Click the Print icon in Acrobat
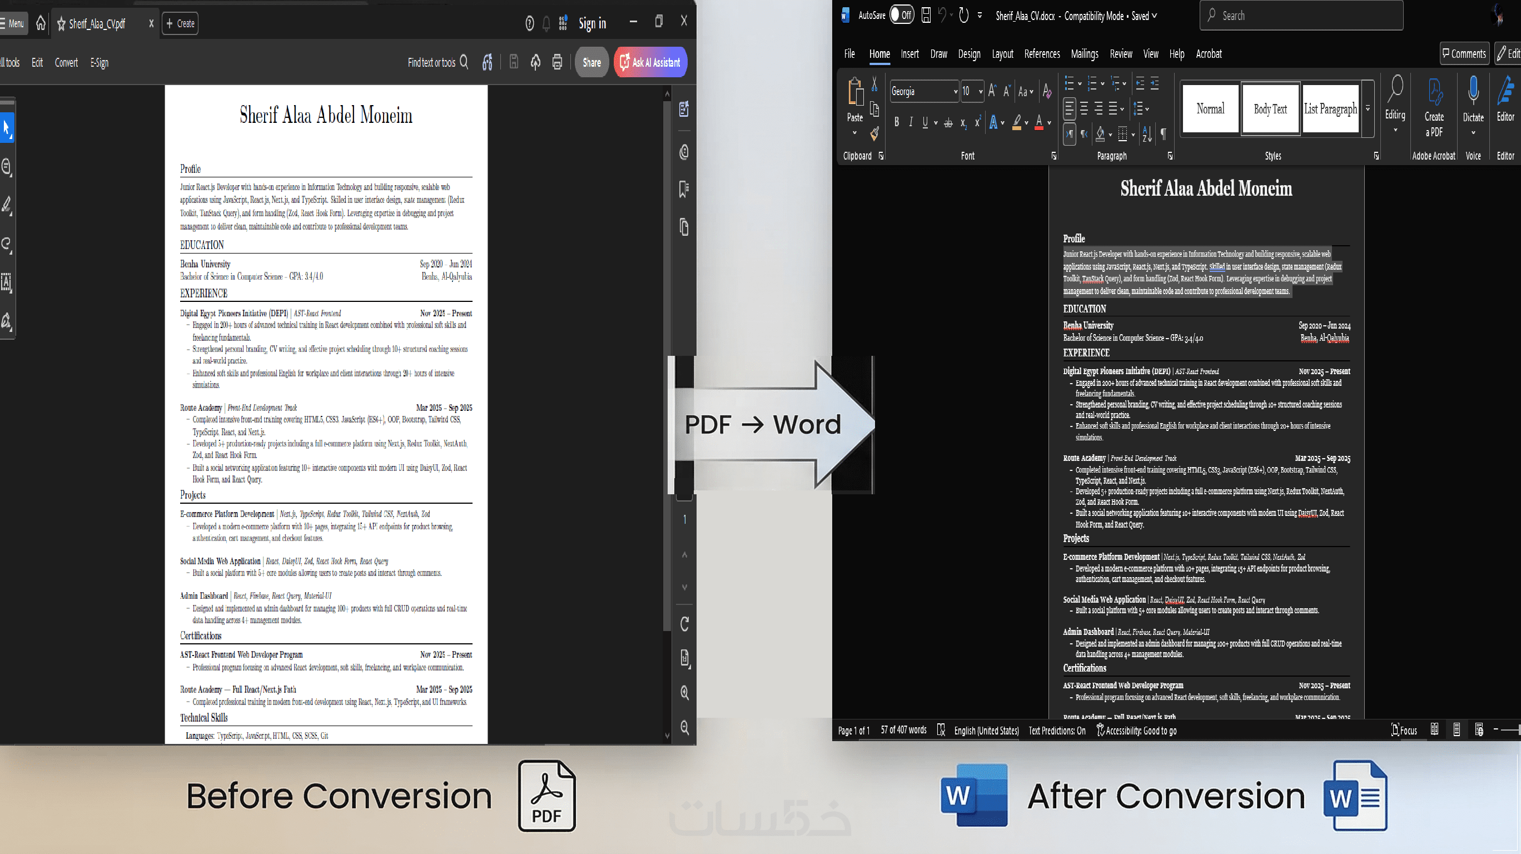This screenshot has width=1521, height=854. click(x=557, y=62)
